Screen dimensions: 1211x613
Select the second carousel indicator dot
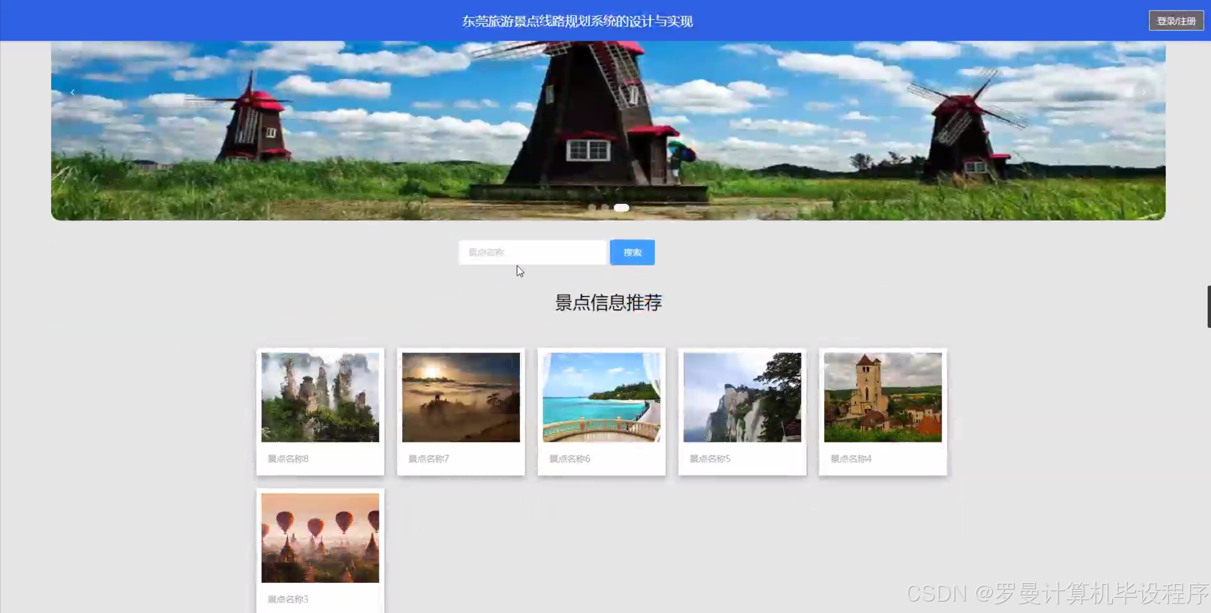pyautogui.click(x=605, y=208)
